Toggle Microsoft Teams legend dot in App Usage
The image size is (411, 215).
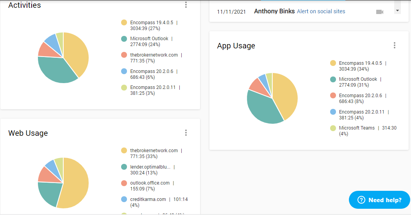coord(333,128)
